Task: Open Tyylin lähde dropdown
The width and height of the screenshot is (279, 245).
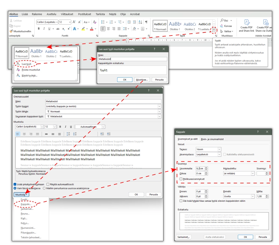Action: coord(160,111)
